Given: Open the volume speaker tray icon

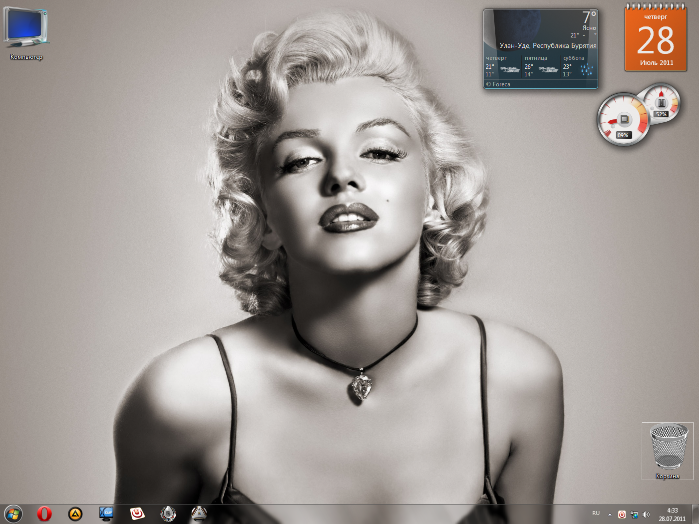Looking at the screenshot, I should point(646,514).
